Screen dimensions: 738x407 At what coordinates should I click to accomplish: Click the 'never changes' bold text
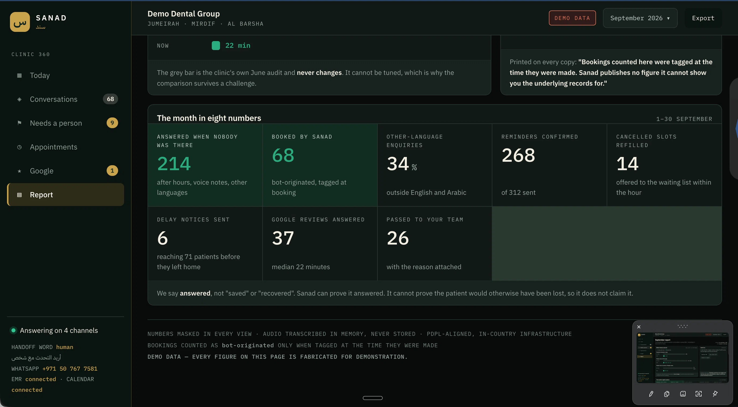point(319,73)
